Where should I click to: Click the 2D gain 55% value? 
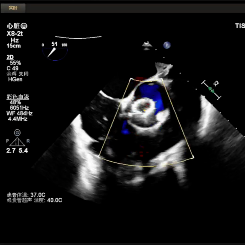click(x=16, y=63)
